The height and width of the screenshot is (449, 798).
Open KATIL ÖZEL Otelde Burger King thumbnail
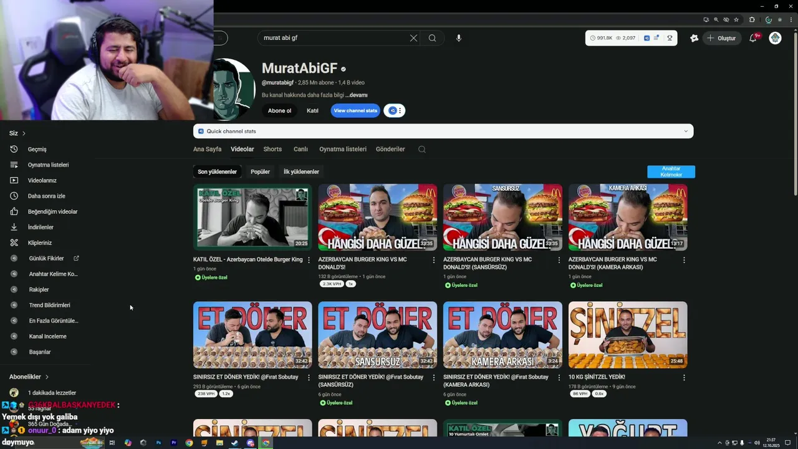pyautogui.click(x=252, y=217)
